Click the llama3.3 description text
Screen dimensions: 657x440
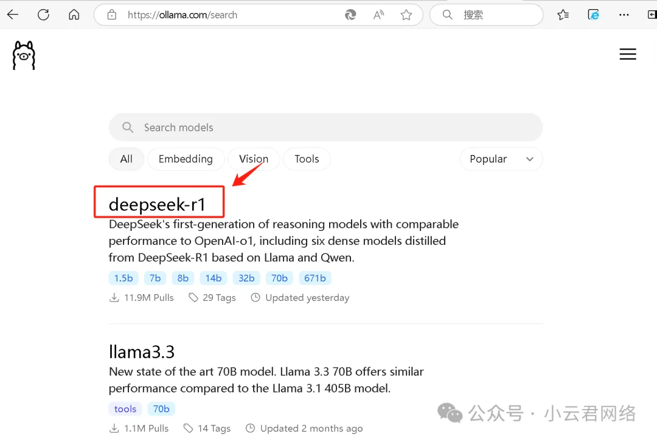pyautogui.click(x=266, y=380)
